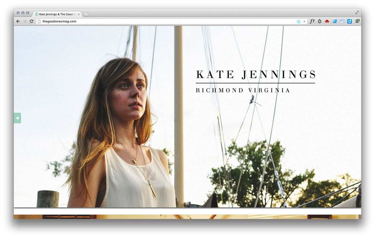Select the Kate Jennings & The Good tab
375x238 pixels.
click(55, 14)
